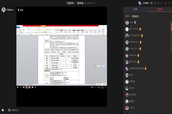Viewport: 172px width, 114px height.
Task: Click the 排麦 microphone queue button
Action: coord(21,10)
